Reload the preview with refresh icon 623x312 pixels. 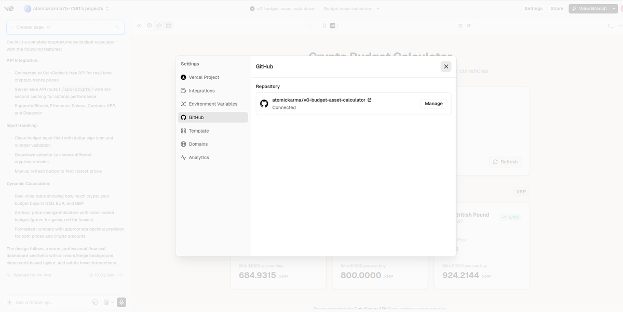click(x=469, y=25)
